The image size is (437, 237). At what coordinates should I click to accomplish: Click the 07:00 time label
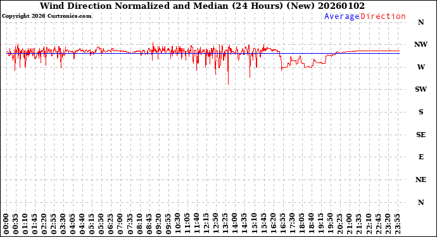[x=120, y=224]
